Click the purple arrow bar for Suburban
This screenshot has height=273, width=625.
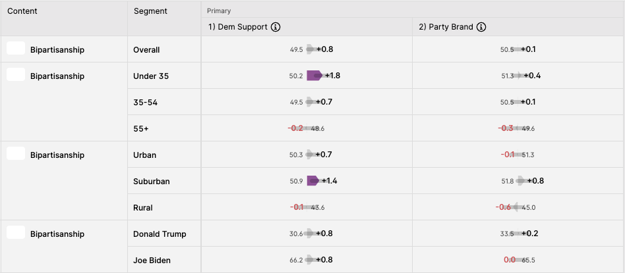312,181
